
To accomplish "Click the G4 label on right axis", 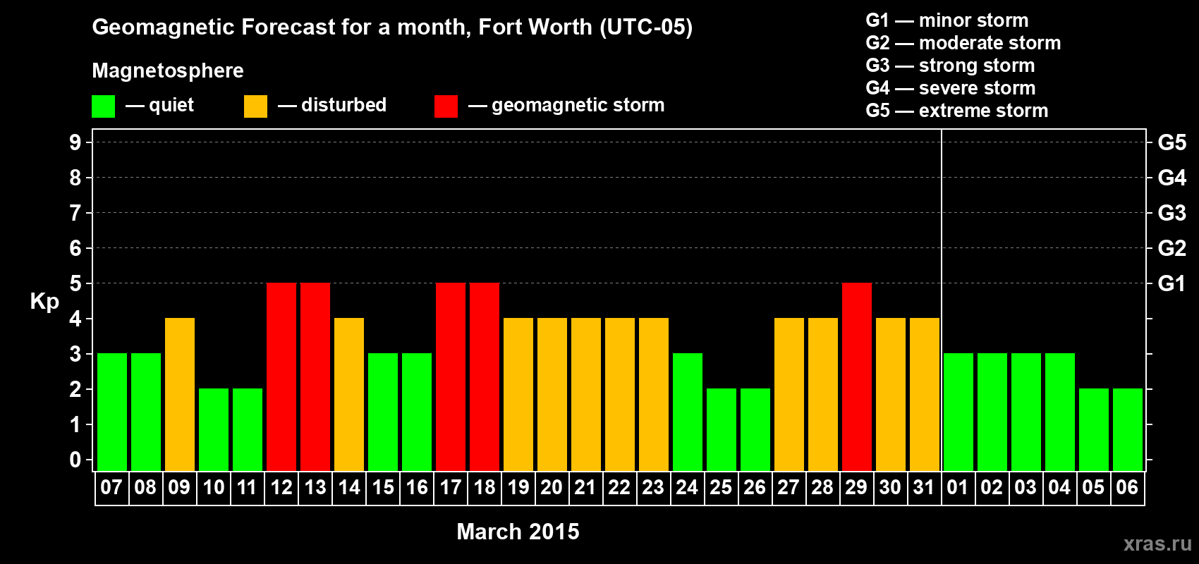I will 1171,178.
